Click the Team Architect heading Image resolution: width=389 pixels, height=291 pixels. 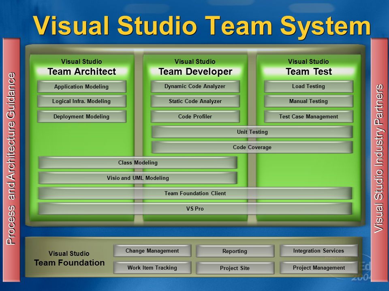click(81, 72)
